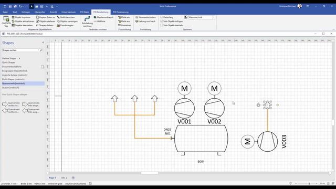Select the V001 pump symbol
Screen dimensions: 336x189
184,109
